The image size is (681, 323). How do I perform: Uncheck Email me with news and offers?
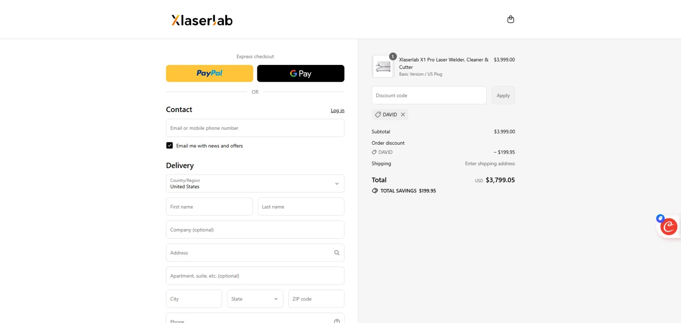[x=169, y=146]
